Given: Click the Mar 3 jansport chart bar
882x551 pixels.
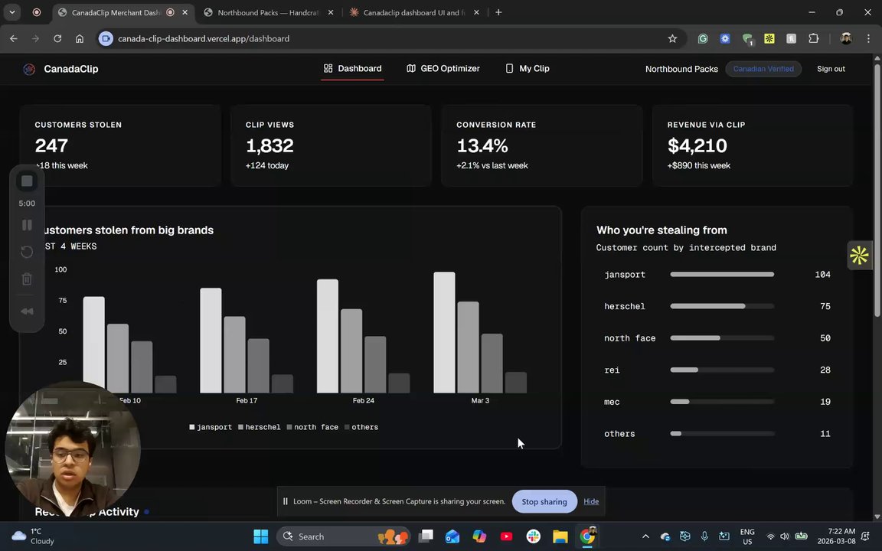Looking at the screenshot, I should (x=444, y=332).
